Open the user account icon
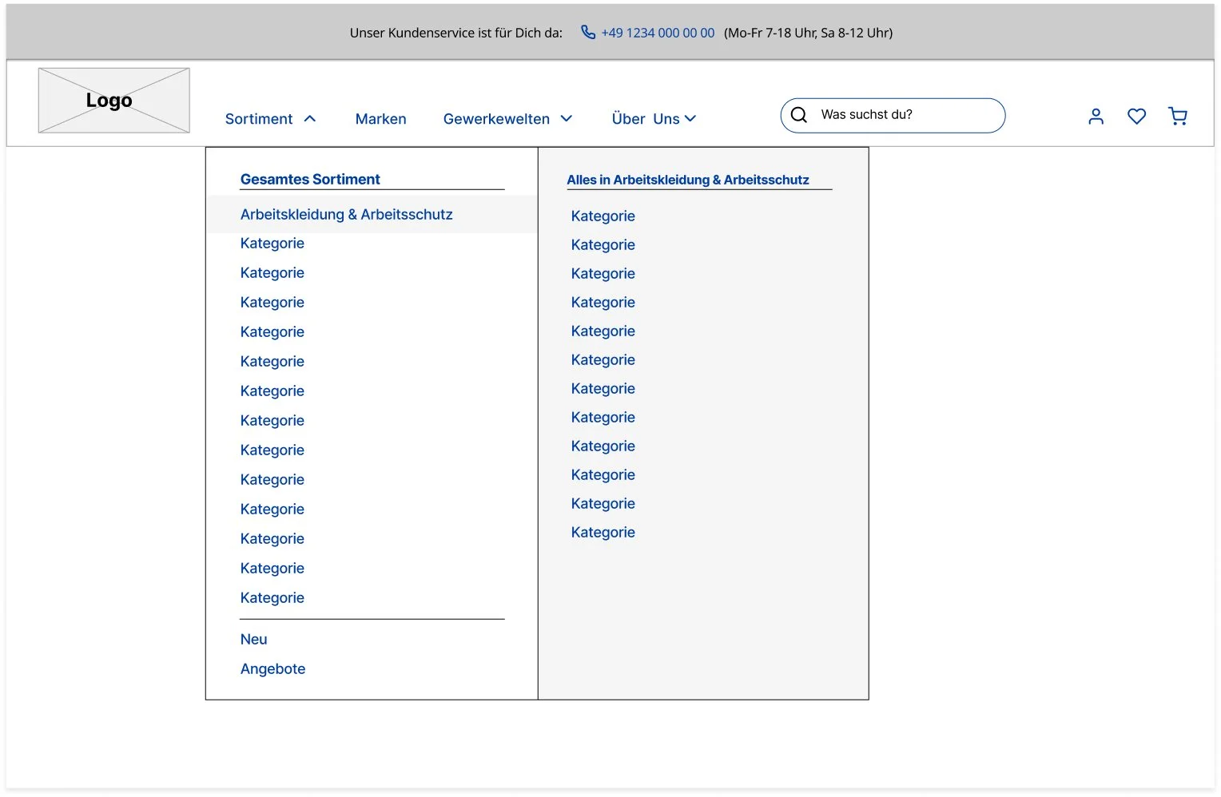Image resolution: width=1221 pixels, height=797 pixels. point(1096,117)
